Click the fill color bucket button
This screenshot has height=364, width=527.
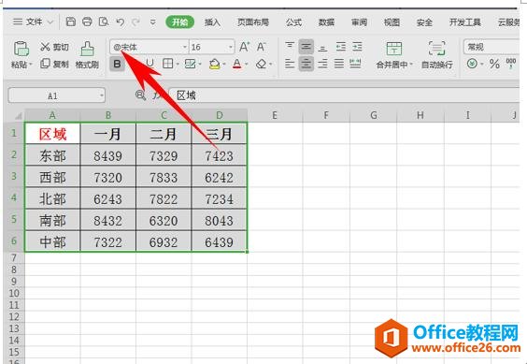(x=214, y=64)
